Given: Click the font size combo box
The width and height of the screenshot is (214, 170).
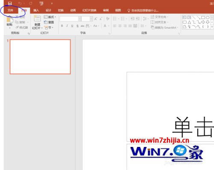Looking at the screenshot, I should [x=87, y=19].
